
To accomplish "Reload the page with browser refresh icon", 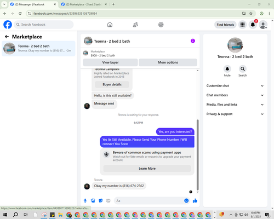I will tap(20, 14).
